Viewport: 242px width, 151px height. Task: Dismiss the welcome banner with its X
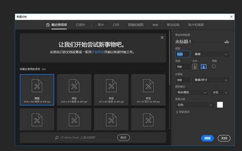[x=162, y=37]
